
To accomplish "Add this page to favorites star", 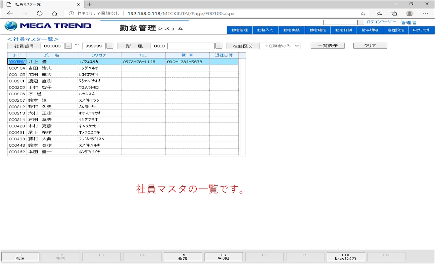I will click(363, 13).
